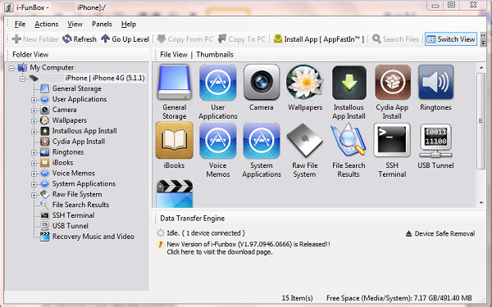Select File Search Results in folder tree
This screenshot has height=307, width=492.
[x=80, y=205]
